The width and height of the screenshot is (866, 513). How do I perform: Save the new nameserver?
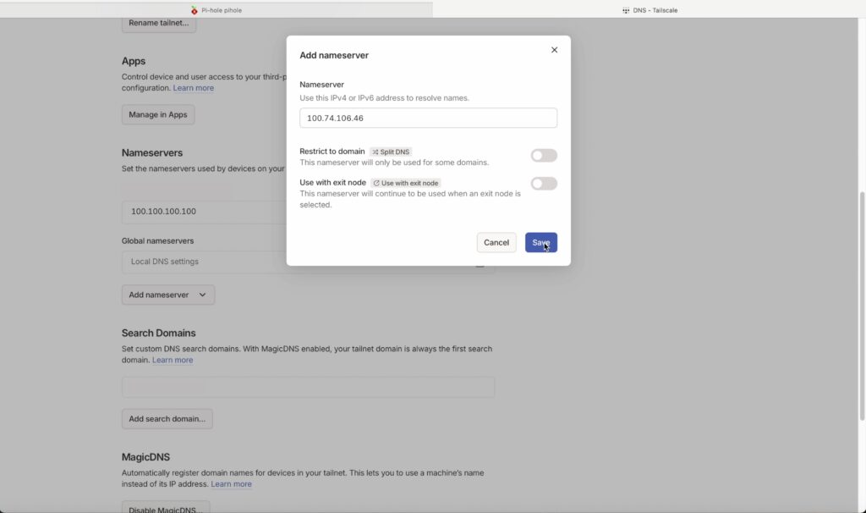(x=540, y=242)
